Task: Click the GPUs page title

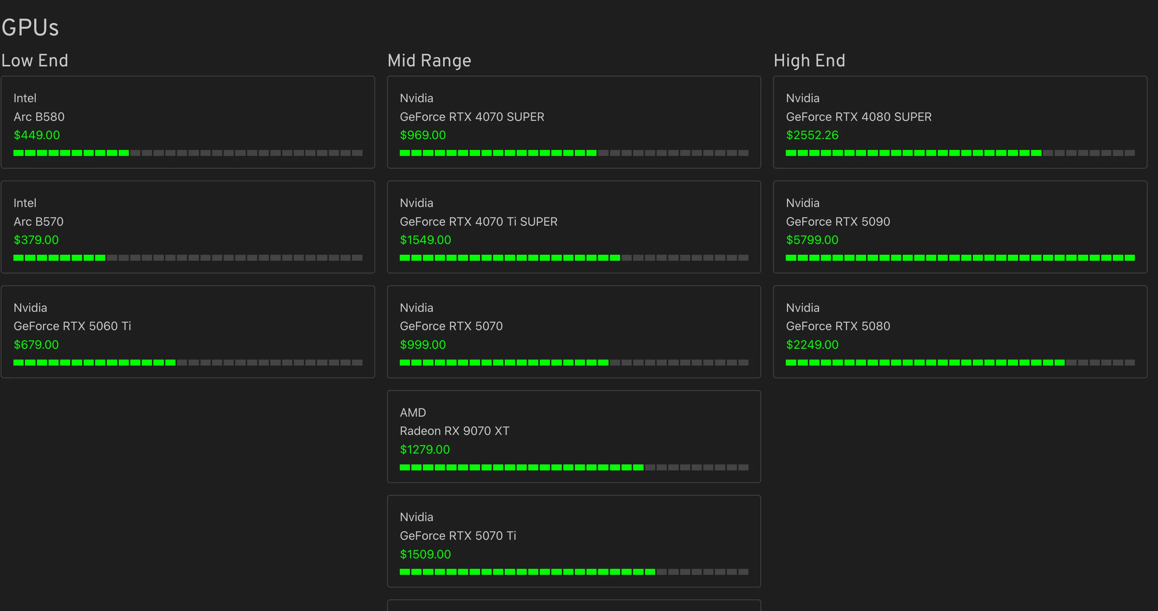Action: point(30,27)
